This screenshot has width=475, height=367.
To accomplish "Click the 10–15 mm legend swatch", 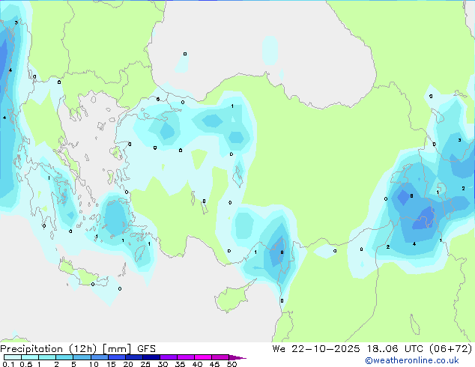I will click(99, 357).
